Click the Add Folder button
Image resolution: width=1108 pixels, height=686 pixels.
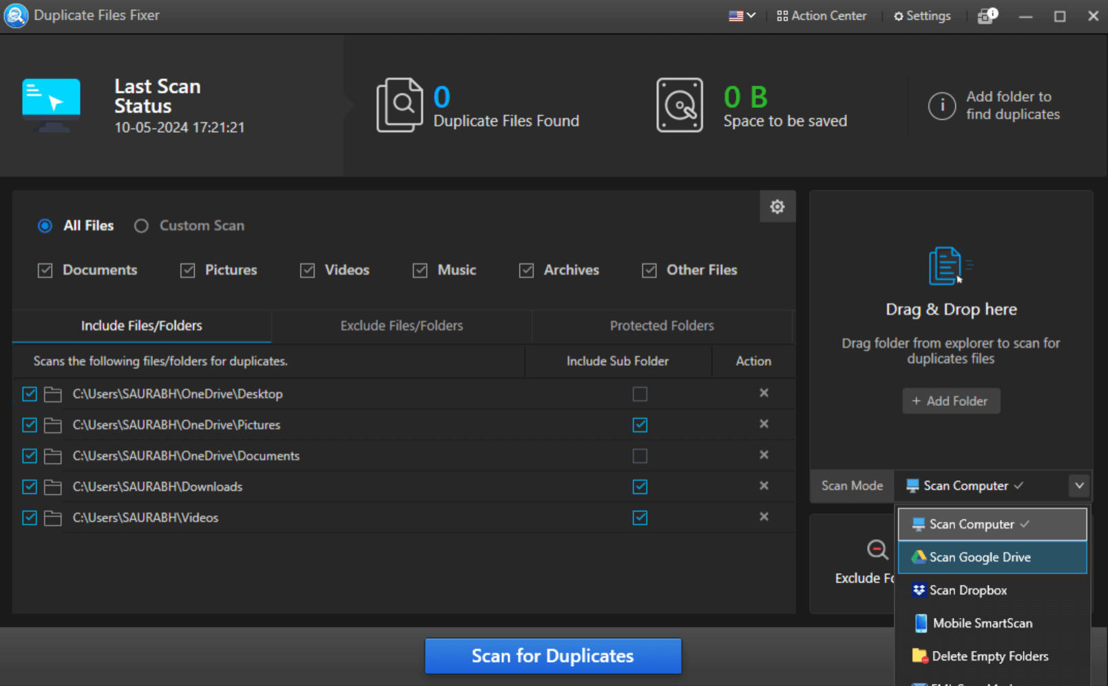(951, 401)
